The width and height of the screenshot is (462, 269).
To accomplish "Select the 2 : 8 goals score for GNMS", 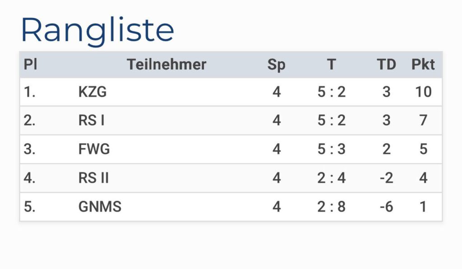I will 332,207.
